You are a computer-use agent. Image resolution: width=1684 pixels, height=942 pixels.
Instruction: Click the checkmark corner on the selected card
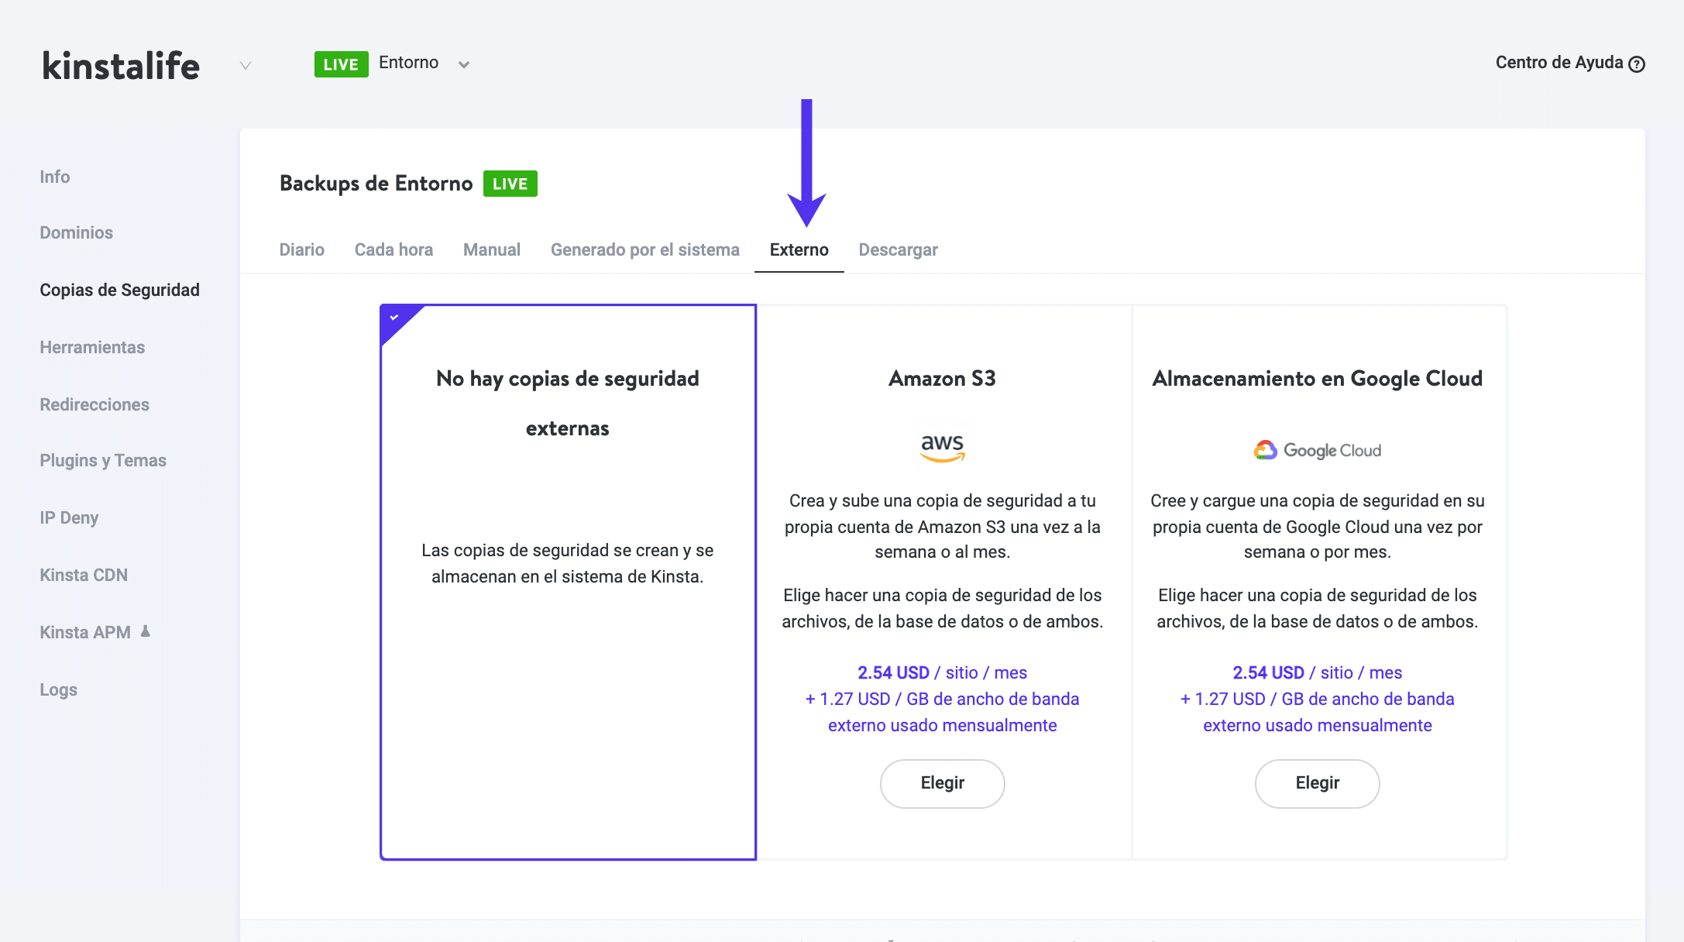(395, 318)
